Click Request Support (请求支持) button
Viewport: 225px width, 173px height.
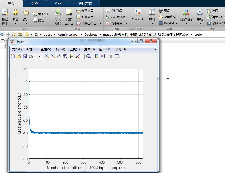215,17
